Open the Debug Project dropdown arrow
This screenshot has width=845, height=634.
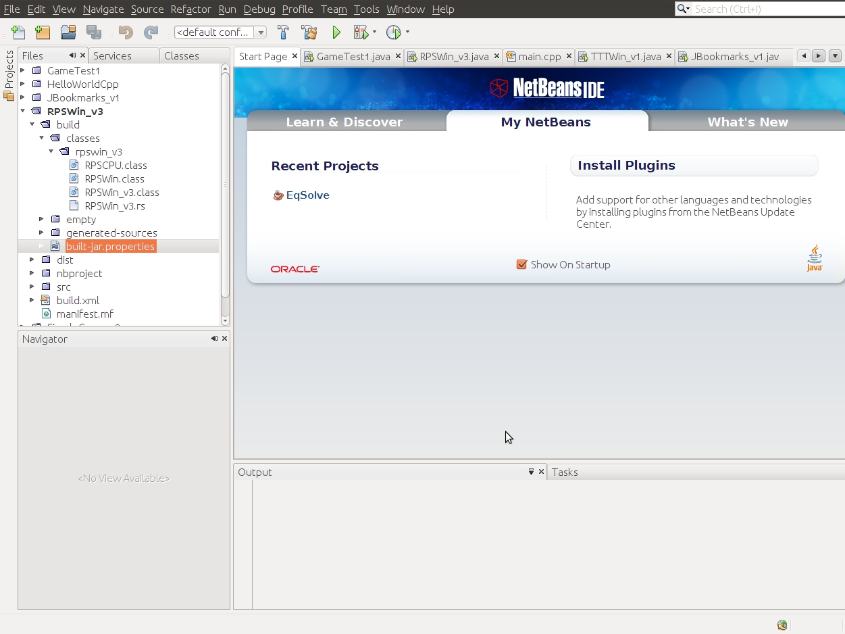374,32
